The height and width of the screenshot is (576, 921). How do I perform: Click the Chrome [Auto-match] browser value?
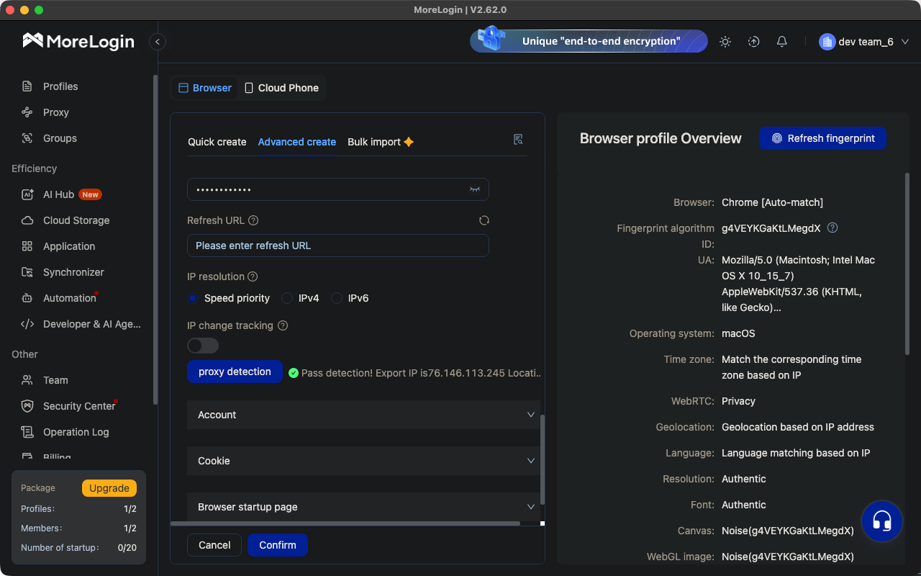pyautogui.click(x=772, y=202)
